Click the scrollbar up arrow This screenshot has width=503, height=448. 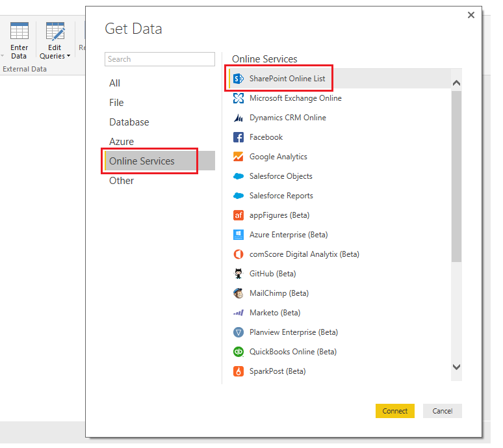[x=456, y=83]
